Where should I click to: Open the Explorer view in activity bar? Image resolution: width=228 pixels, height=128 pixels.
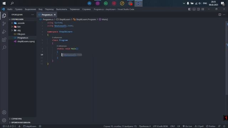pos(4,16)
